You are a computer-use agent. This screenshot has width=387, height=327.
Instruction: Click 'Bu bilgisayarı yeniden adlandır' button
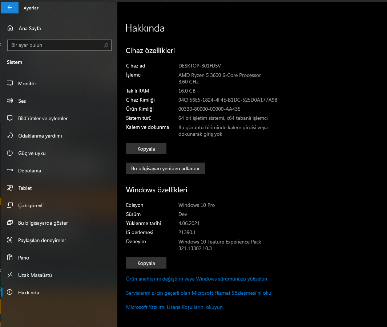165,168
